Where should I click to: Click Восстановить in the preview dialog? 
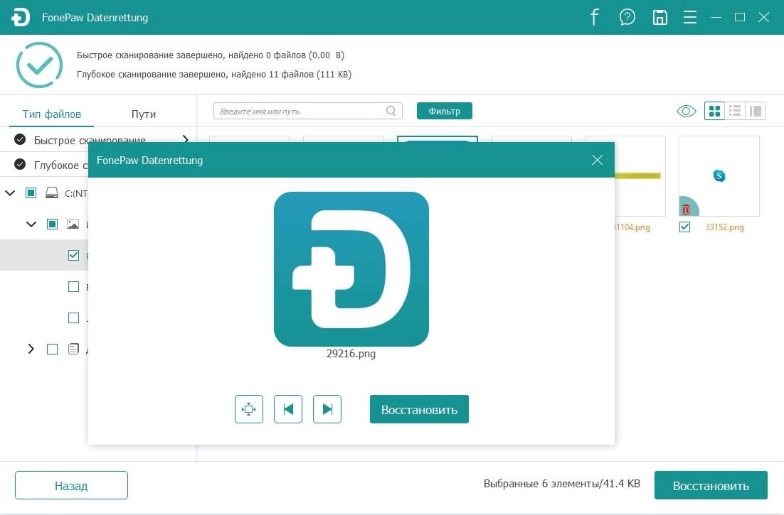pos(419,409)
